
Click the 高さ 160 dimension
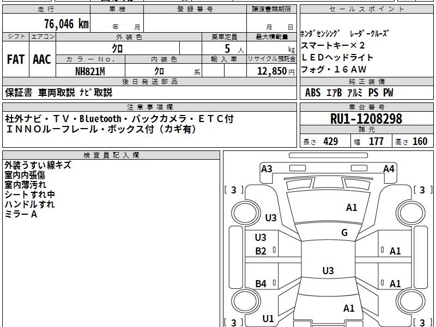(x=411, y=142)
